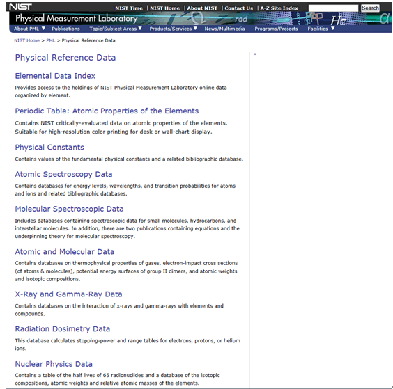This screenshot has height=389, width=393.
Task: Expand the Facilities dropdown arrow
Action: pos(332,29)
